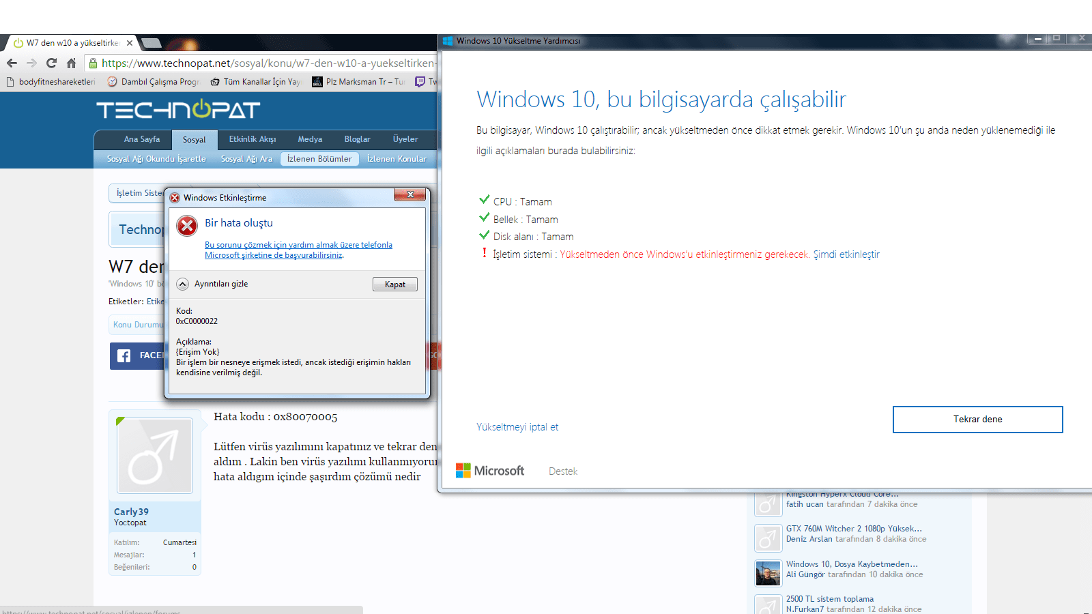Click the error code 0xC0000022 text
The width and height of the screenshot is (1092, 614).
coord(197,321)
